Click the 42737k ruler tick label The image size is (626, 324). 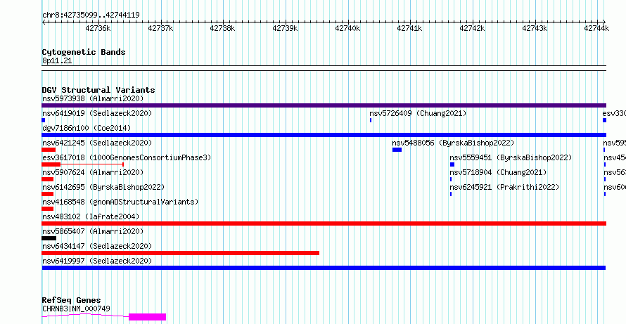click(160, 28)
